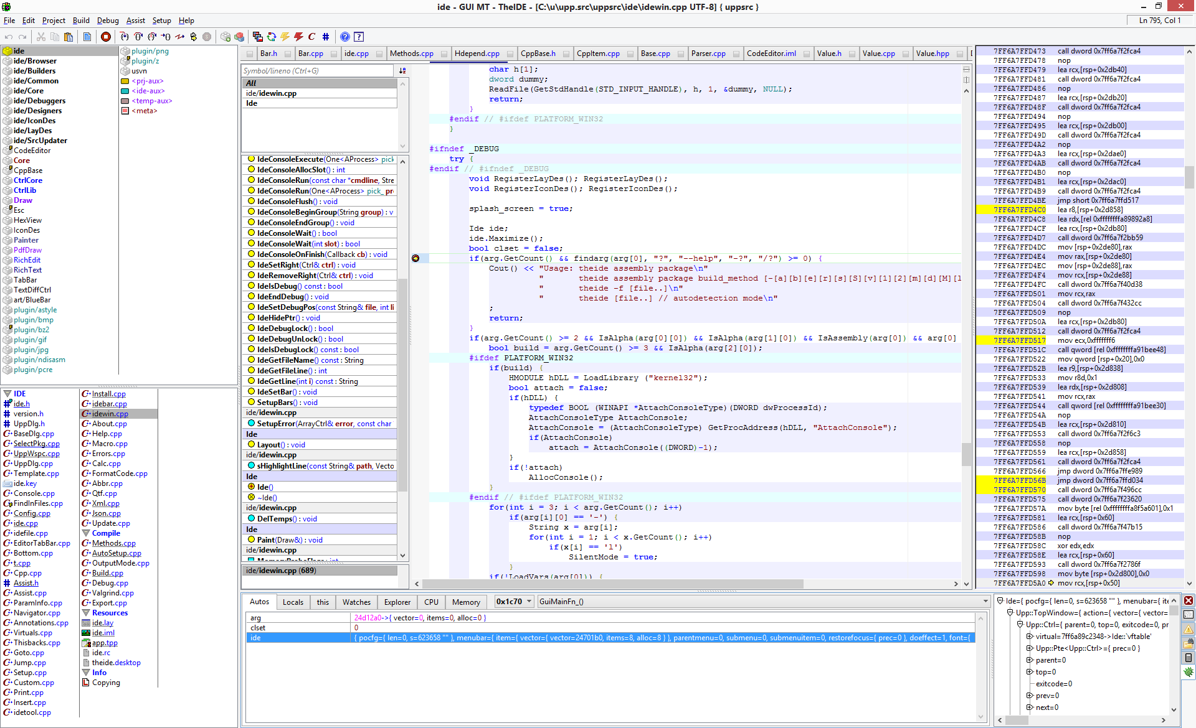Click the Stop debugging red icon
Image resolution: width=1196 pixels, height=728 pixels.
click(106, 37)
